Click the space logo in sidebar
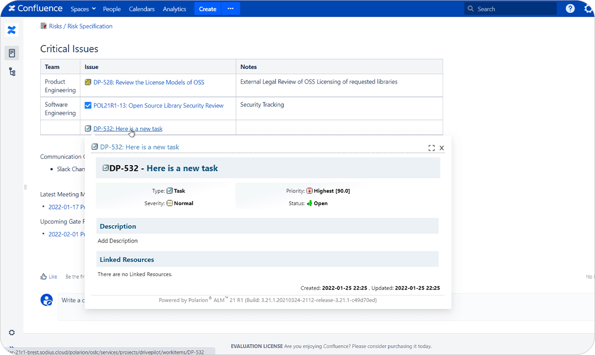The width and height of the screenshot is (595, 355). 12,30
